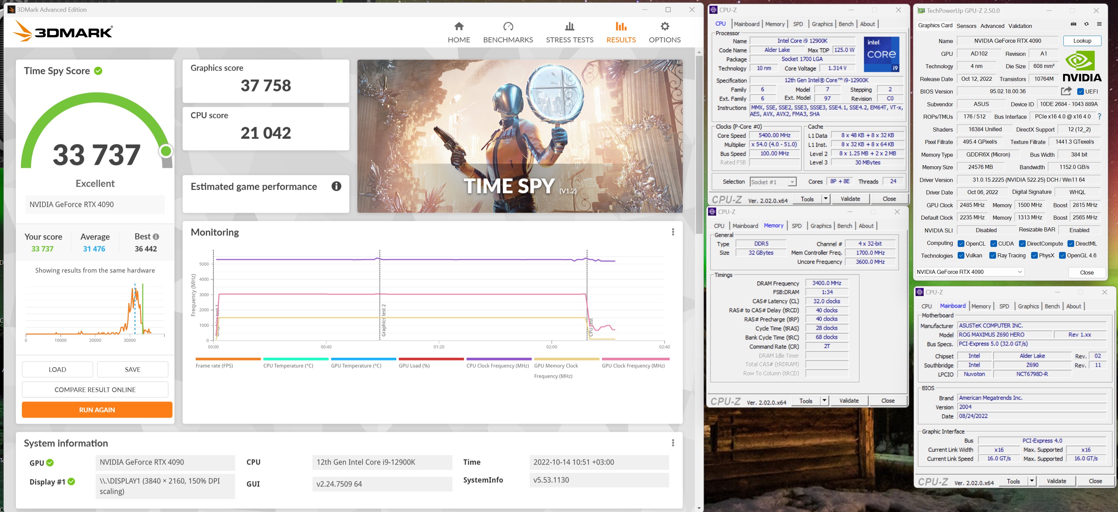
Task: Click the 3DMark vertical scrollbar thumb
Action: coord(699,144)
